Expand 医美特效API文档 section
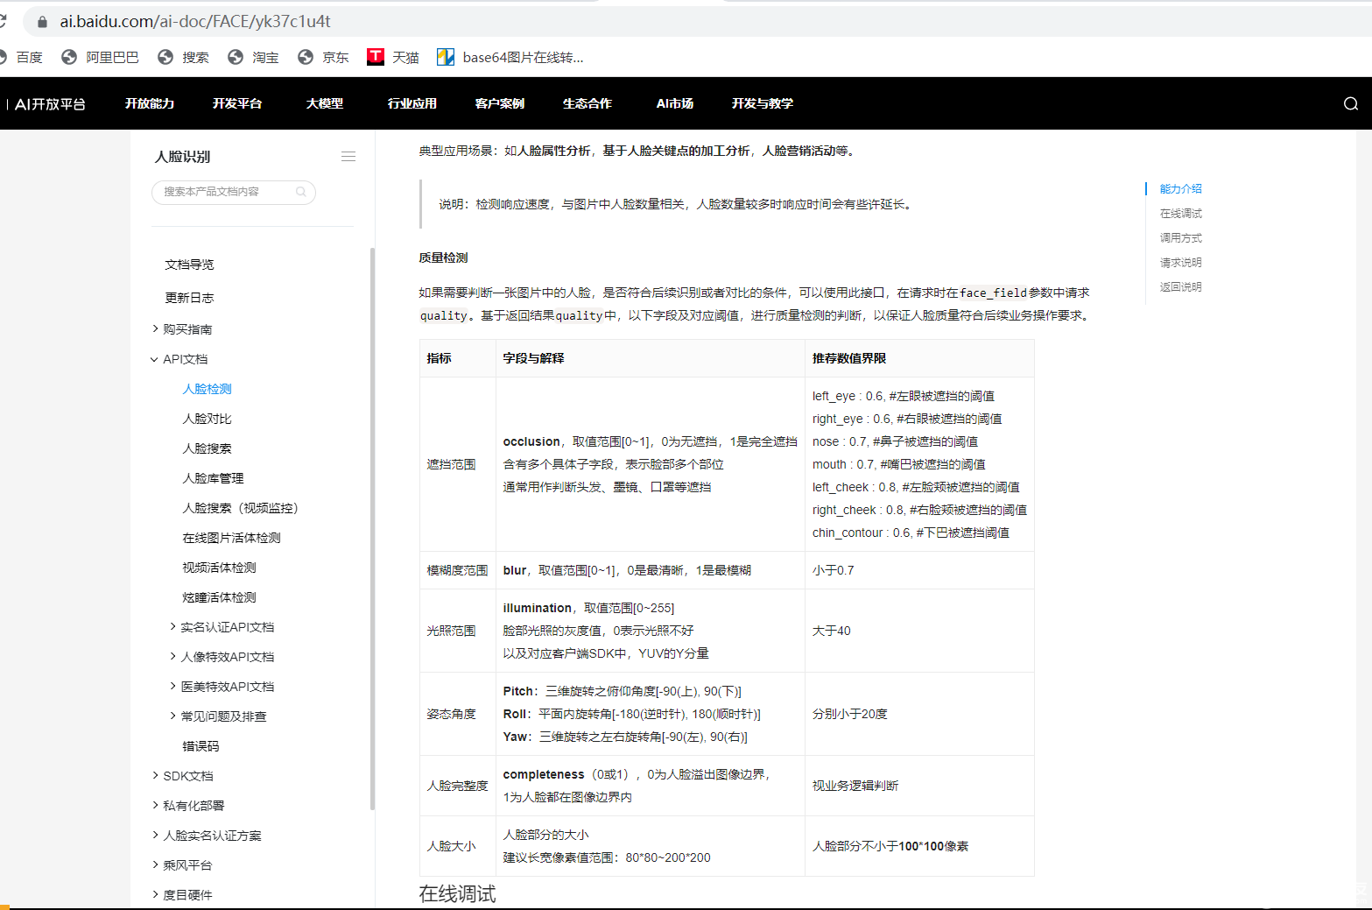Viewport: 1372px width, 910px height. pyautogui.click(x=222, y=687)
